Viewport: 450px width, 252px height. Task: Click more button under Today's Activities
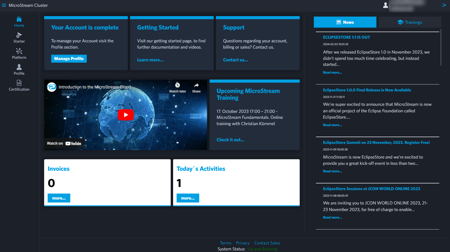tap(188, 198)
